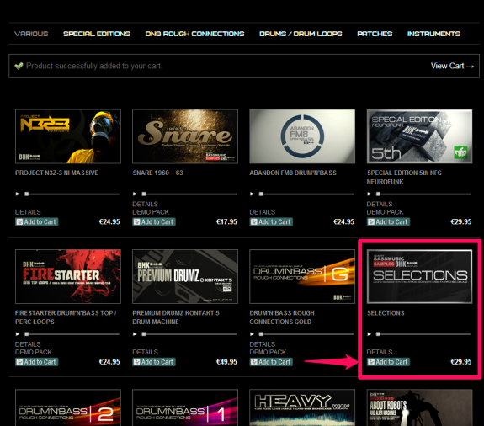Screen dimensions: 484x426
Task: Click the seek slider for Premium Drumz
Action: tap(189, 334)
